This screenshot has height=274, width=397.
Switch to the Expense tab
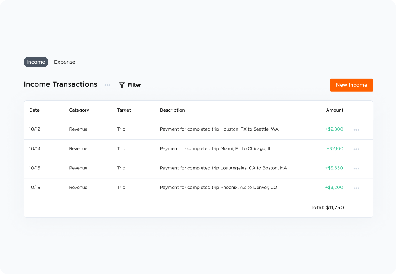tap(65, 62)
